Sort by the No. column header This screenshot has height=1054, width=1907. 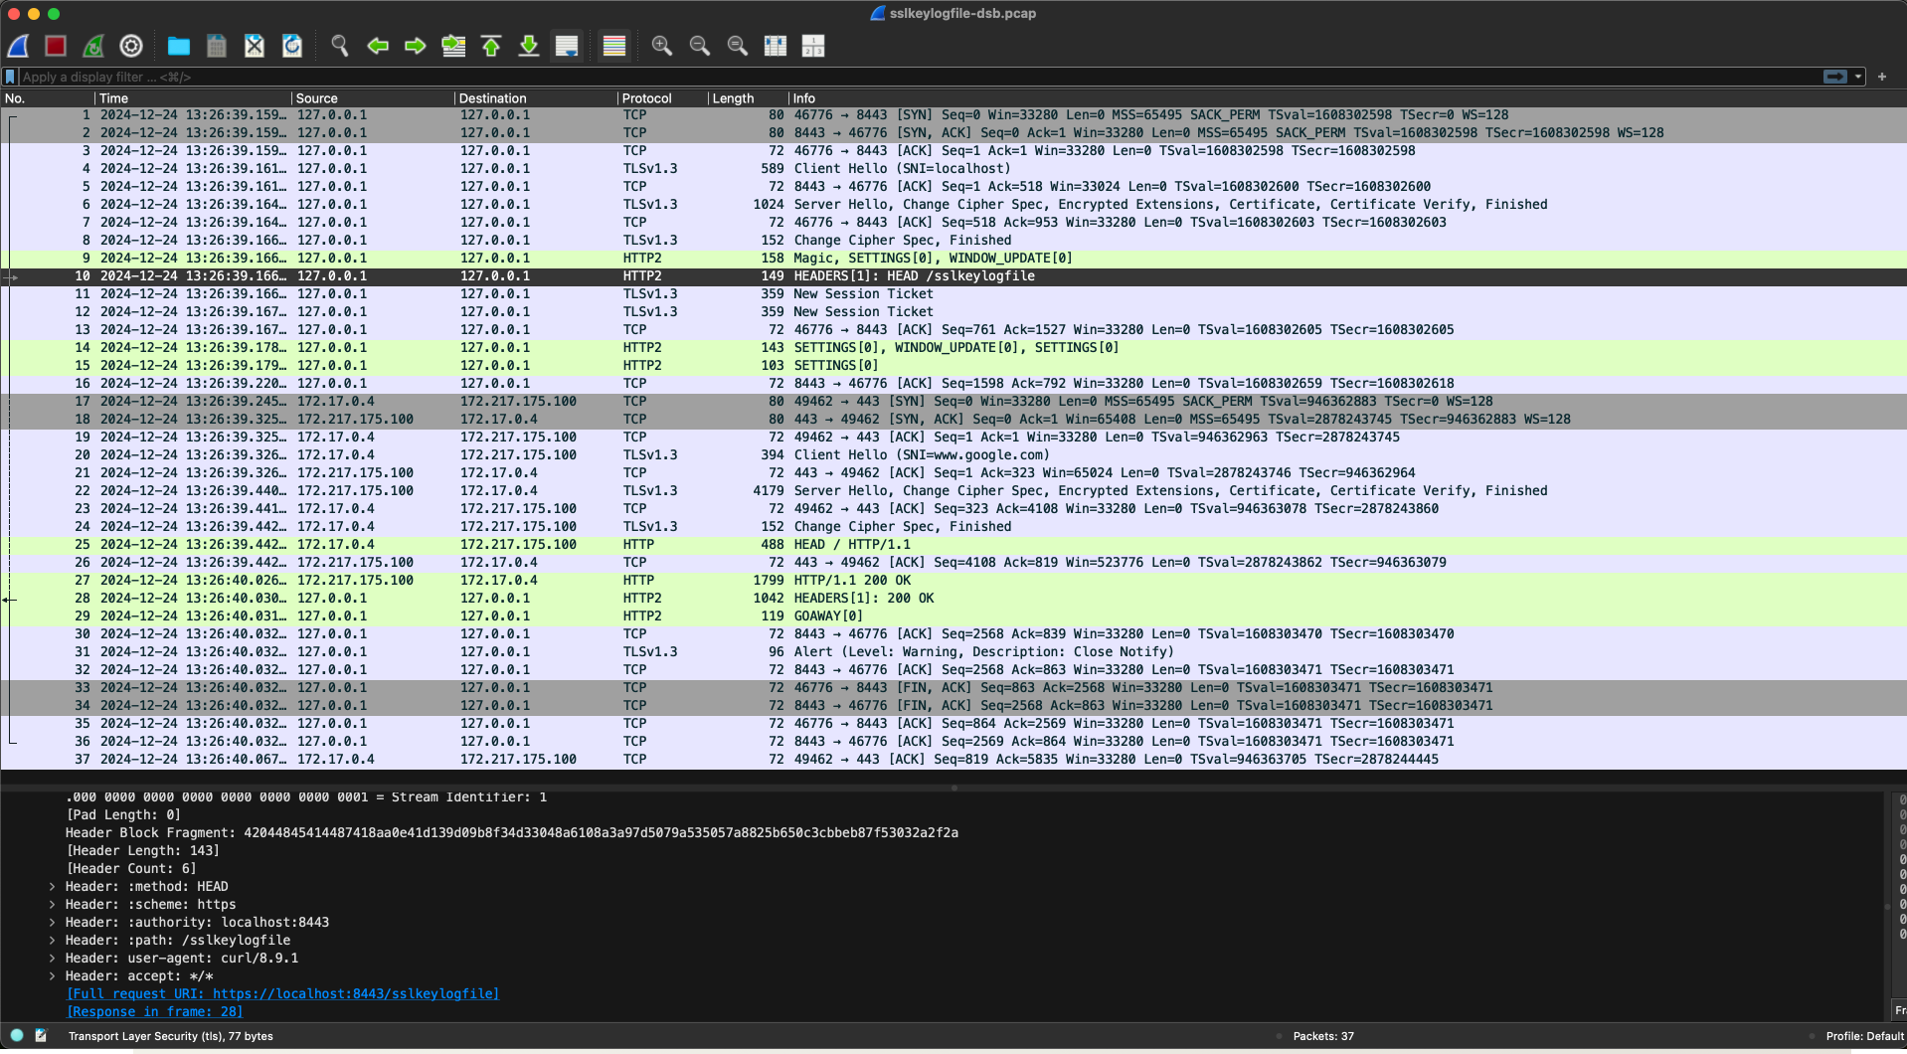[x=47, y=98]
